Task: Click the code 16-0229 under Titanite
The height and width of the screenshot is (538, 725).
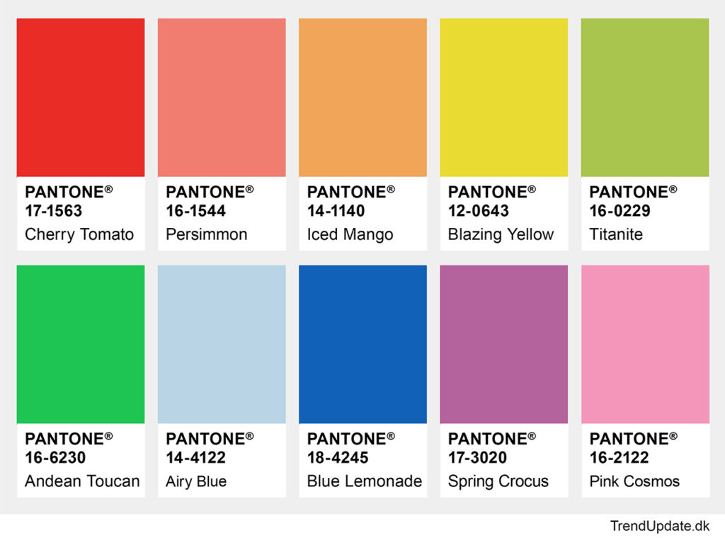Action: pos(620,211)
